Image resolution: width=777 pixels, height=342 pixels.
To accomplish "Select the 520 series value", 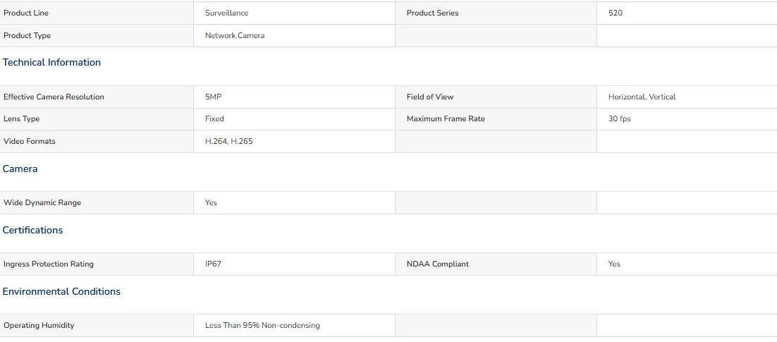I will (616, 13).
